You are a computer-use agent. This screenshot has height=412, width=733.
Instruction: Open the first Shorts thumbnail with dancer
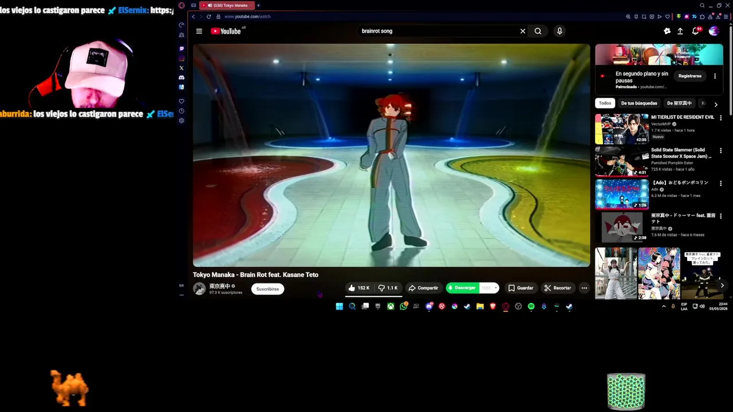[616, 273]
